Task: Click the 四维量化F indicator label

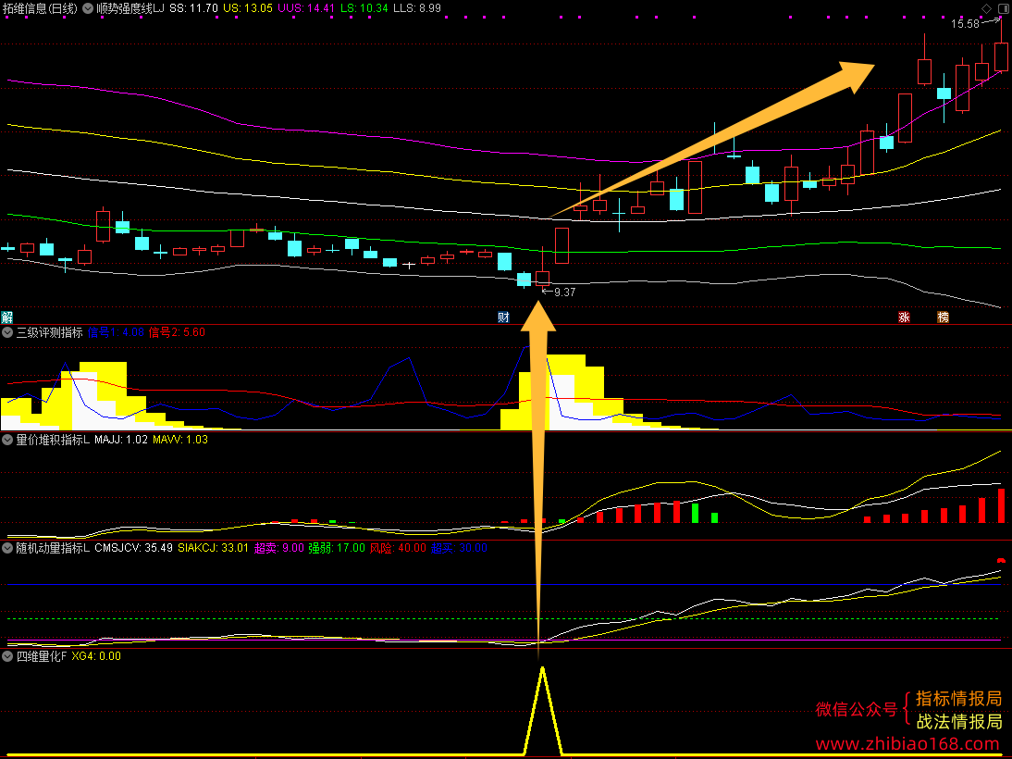Action: 42,656
